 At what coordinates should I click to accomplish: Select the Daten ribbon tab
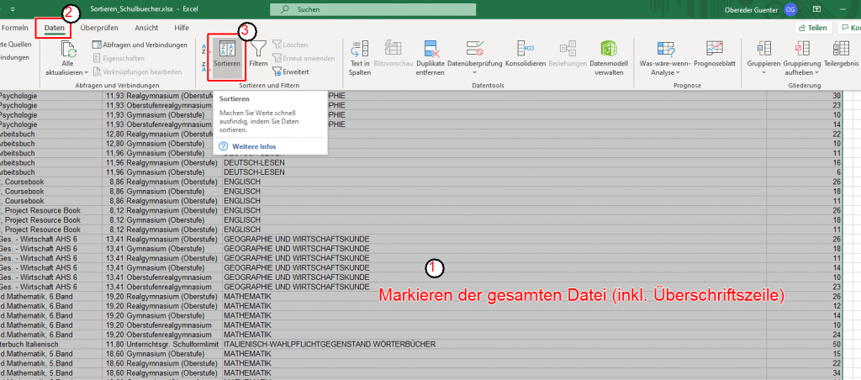54,28
